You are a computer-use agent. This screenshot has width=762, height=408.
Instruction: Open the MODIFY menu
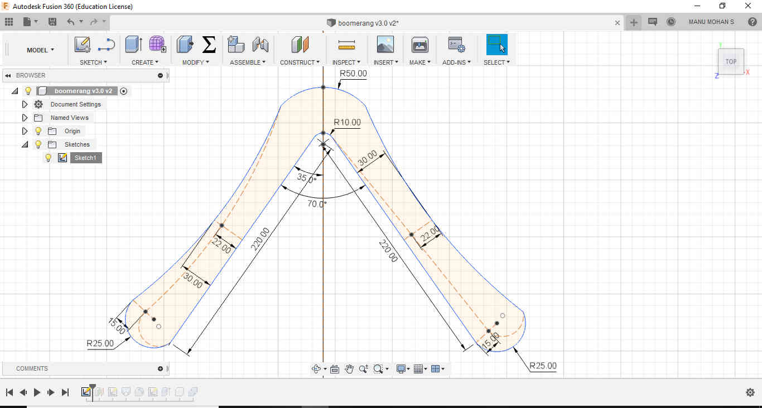pos(196,62)
